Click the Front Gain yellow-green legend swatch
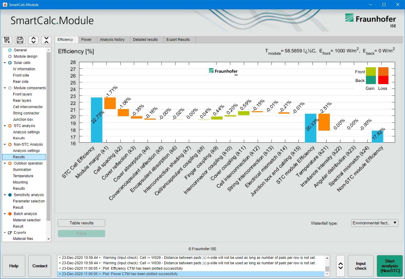 click(x=371, y=71)
